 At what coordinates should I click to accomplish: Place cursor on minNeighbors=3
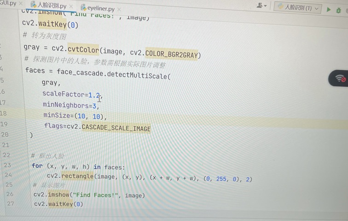coord(71,105)
